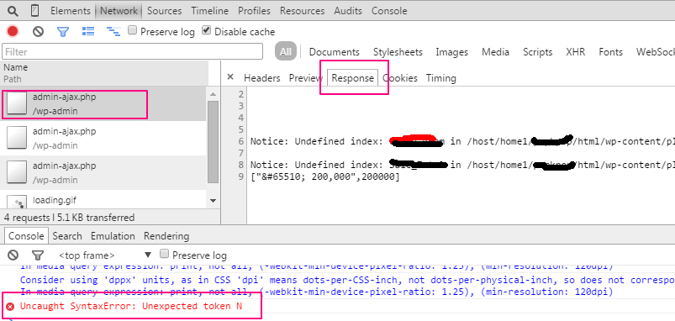This screenshot has width=675, height=321.
Task: Show the Response tab of the request
Action: coord(352,78)
